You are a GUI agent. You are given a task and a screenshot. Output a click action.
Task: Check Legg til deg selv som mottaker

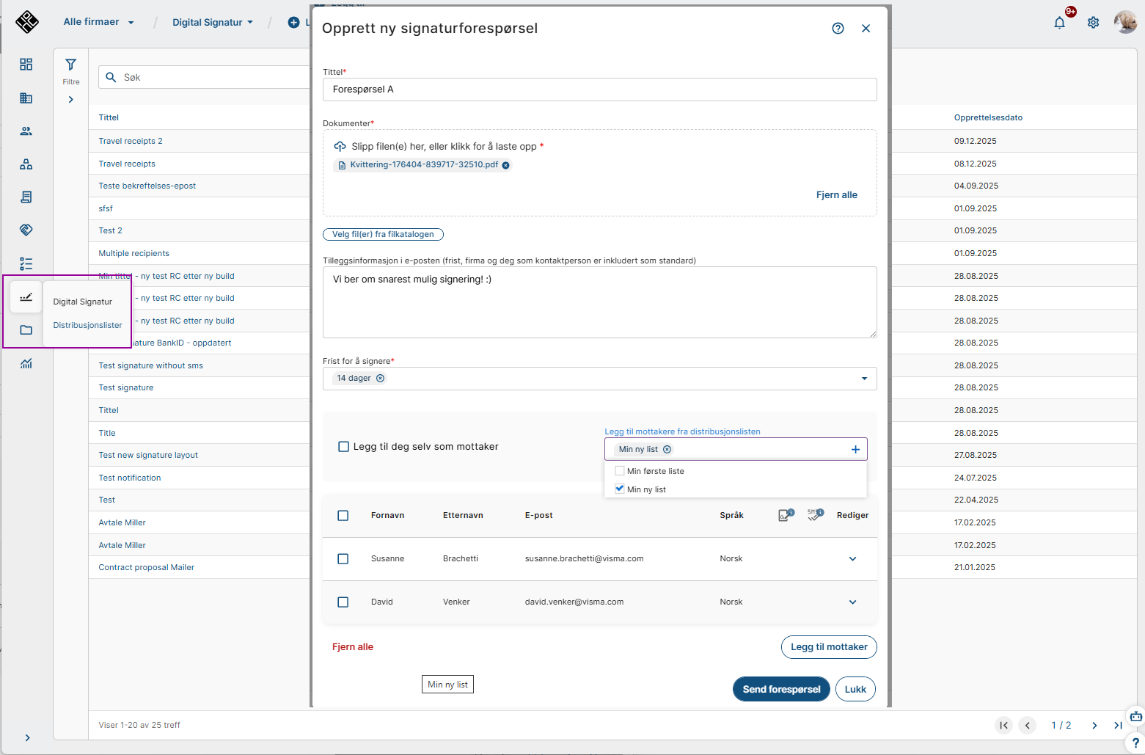pyautogui.click(x=343, y=447)
